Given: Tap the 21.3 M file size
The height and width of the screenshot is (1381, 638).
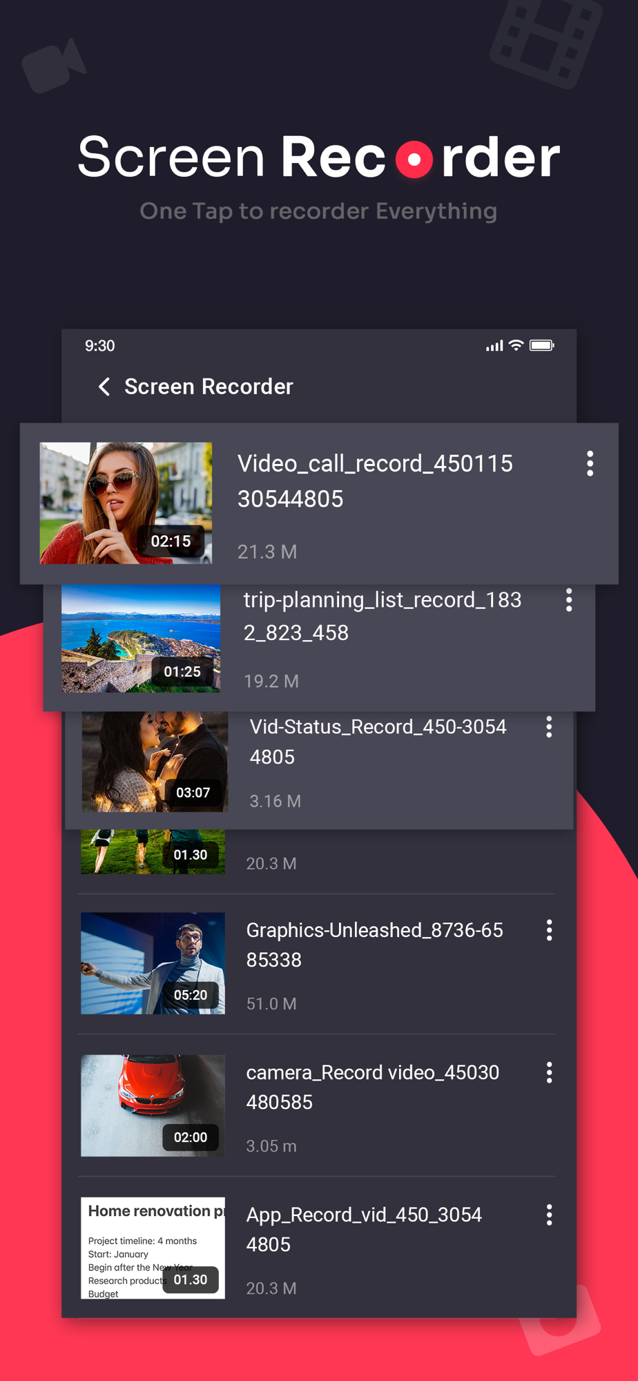Looking at the screenshot, I should coord(267,552).
